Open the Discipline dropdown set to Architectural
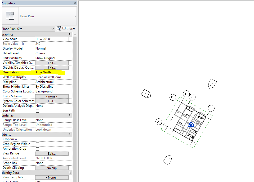Viewport: 254px width, 182px height. 52,82
